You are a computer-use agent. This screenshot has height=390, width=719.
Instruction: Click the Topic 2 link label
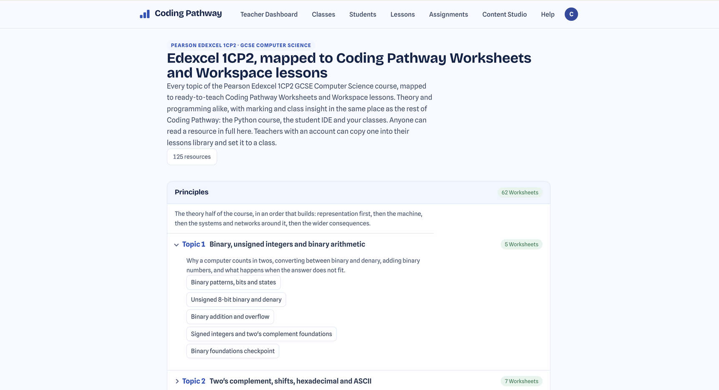[194, 381]
